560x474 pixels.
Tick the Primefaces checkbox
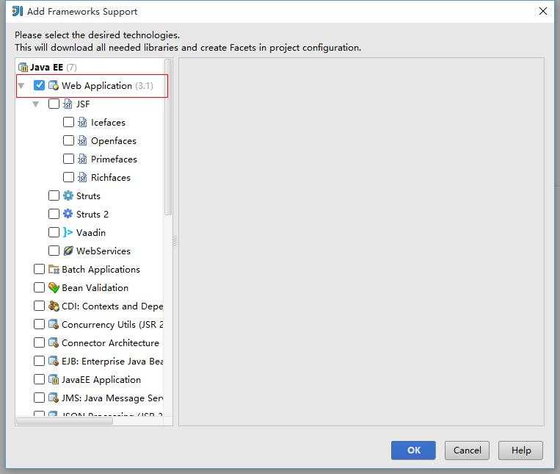click(x=68, y=159)
